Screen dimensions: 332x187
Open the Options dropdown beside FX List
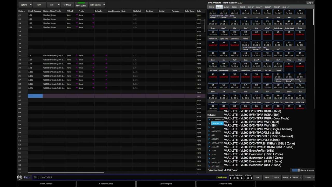pos(309,177)
